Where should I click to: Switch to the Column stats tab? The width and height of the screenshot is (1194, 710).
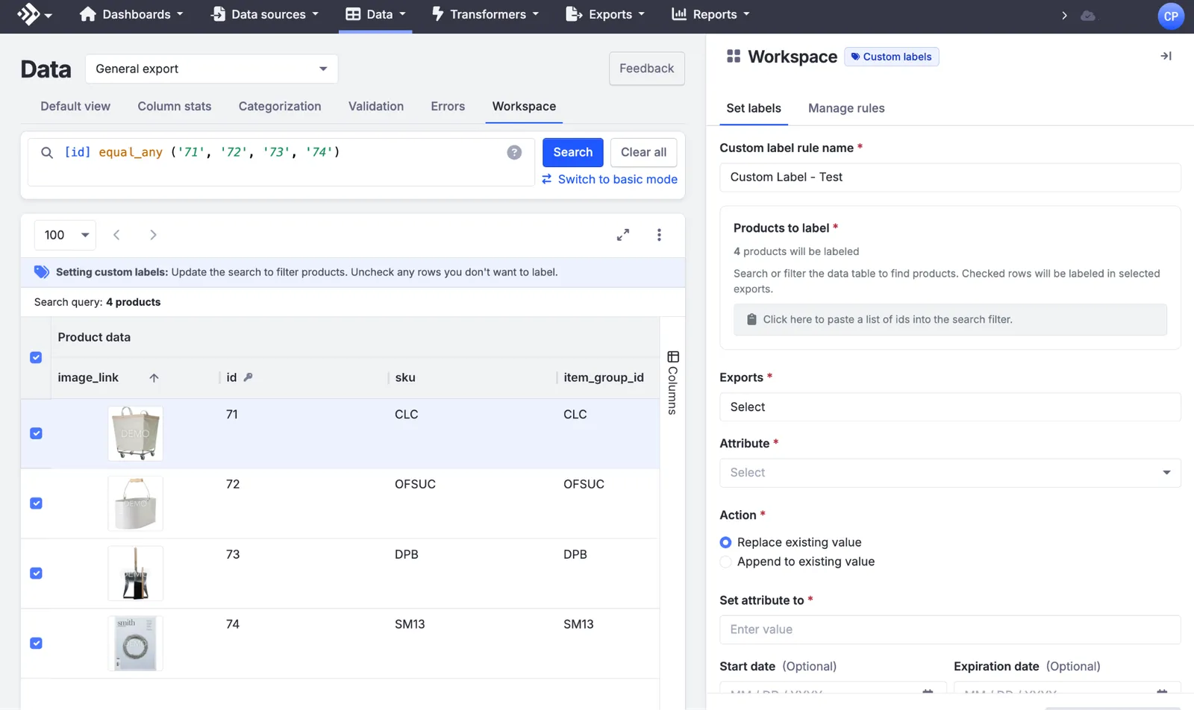[175, 107]
